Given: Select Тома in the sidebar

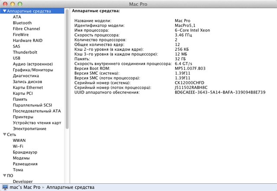Looking at the screenshot, I should [18, 170].
